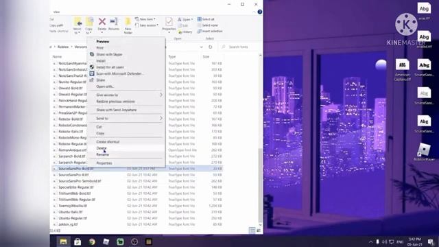This screenshot has width=439, height=247.
Task: Open Properties from the ribbon checkmark icon
Action: pos(169,22)
